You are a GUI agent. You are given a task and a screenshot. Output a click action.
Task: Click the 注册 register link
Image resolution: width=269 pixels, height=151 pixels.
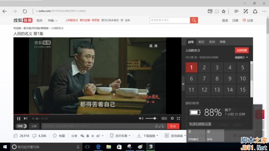pos(235,20)
